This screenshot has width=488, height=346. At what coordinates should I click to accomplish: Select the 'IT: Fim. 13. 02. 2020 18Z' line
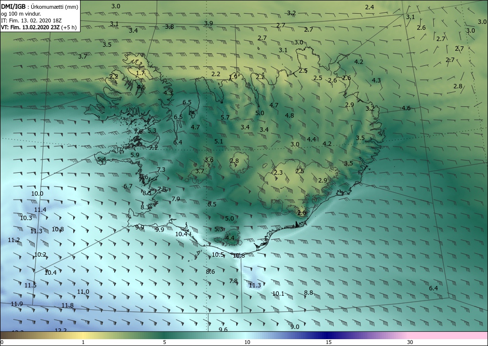click(x=31, y=20)
